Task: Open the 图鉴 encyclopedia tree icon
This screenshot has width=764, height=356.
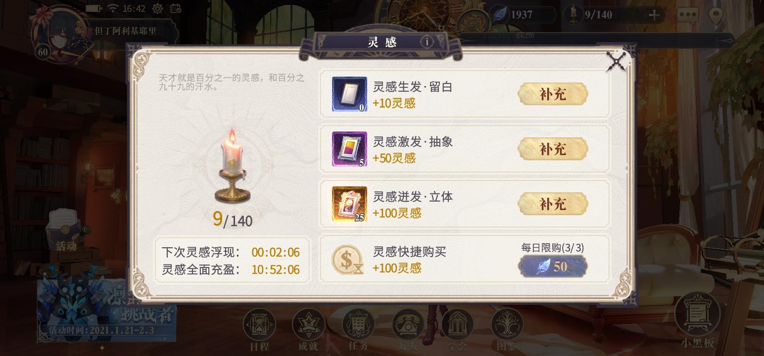Action: coord(507,324)
